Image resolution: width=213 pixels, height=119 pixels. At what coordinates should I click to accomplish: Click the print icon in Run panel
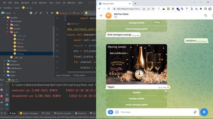[x=7, y=104]
